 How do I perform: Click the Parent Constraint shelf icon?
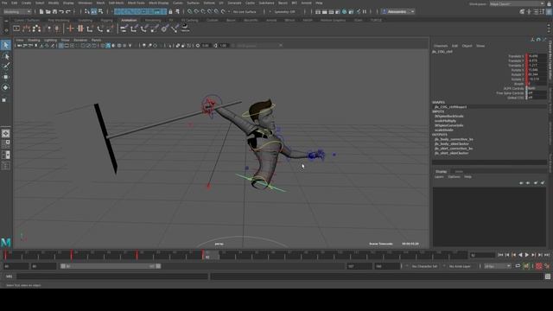click(124, 29)
